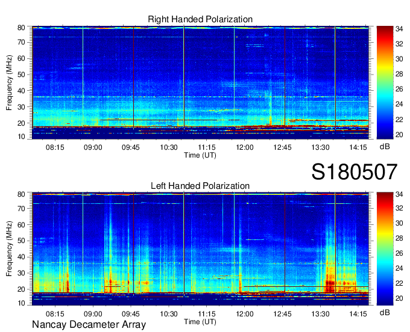Click the 34 dB value on the Right Handed colorbar
This screenshot has width=410, height=332.
[399, 29]
